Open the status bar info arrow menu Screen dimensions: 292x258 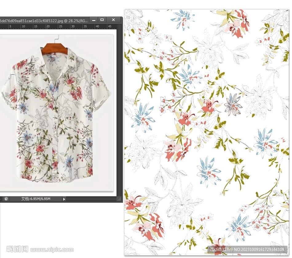[x=64, y=199]
